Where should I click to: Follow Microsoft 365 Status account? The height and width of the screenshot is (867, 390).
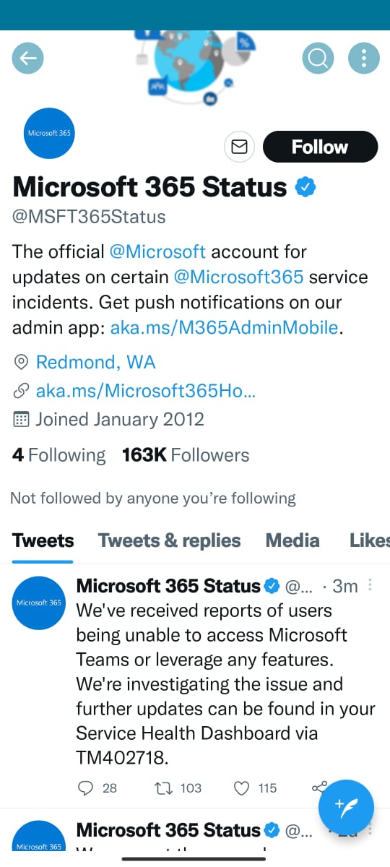click(320, 147)
